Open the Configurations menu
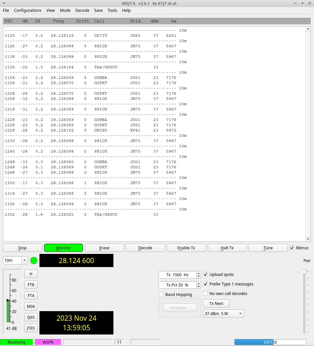This screenshot has height=346, width=314. [x=28, y=11]
